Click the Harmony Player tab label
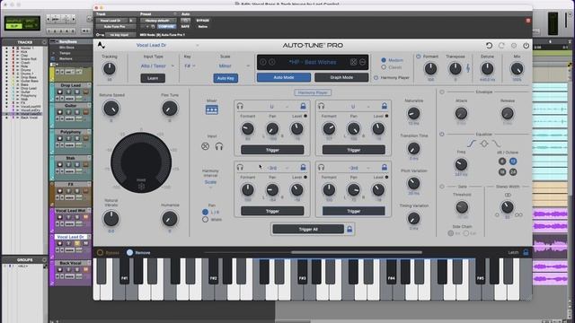Viewport: 575px width, 323px height. click(313, 92)
